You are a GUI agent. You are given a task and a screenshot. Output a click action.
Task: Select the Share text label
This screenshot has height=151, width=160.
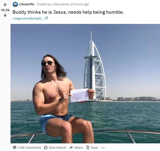pyautogui.click(x=79, y=148)
